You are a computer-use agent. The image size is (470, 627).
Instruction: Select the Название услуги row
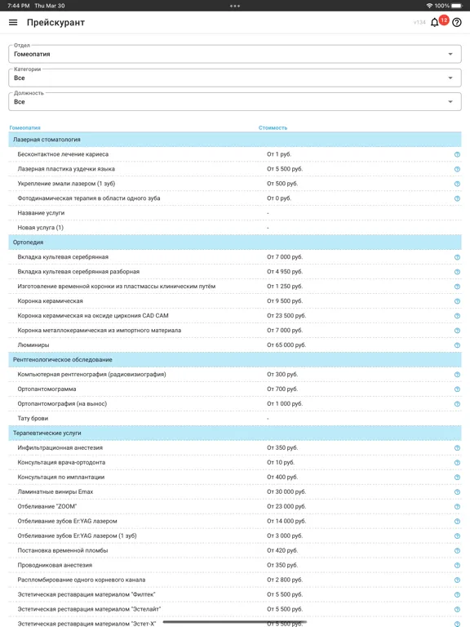pos(235,213)
